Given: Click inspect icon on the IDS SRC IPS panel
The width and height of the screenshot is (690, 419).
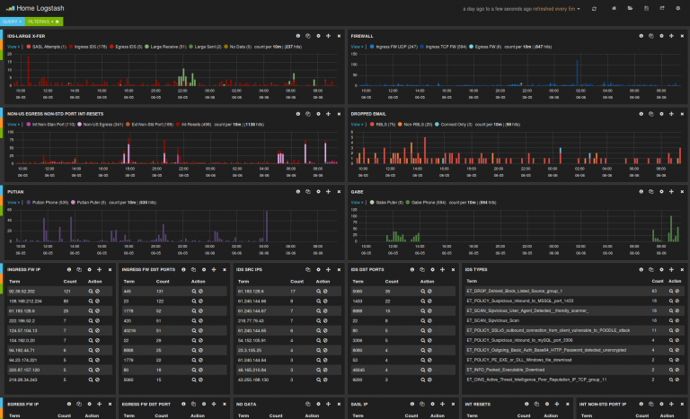Looking at the screenshot, I should coord(308,269).
